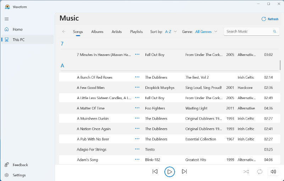
Task: Toggle shuffle playback
Action: tap(246, 171)
